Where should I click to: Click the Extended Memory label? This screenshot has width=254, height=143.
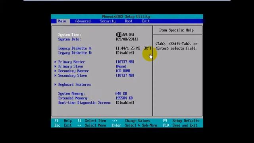tap(73, 98)
